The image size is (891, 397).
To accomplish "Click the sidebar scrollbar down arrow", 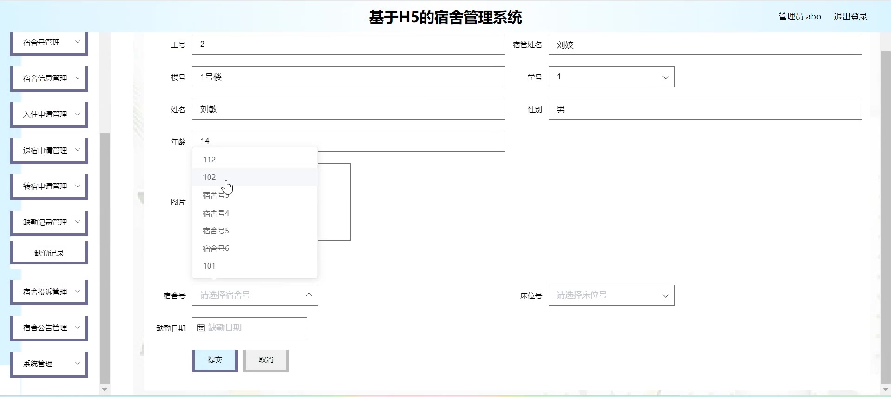I will 105,390.
